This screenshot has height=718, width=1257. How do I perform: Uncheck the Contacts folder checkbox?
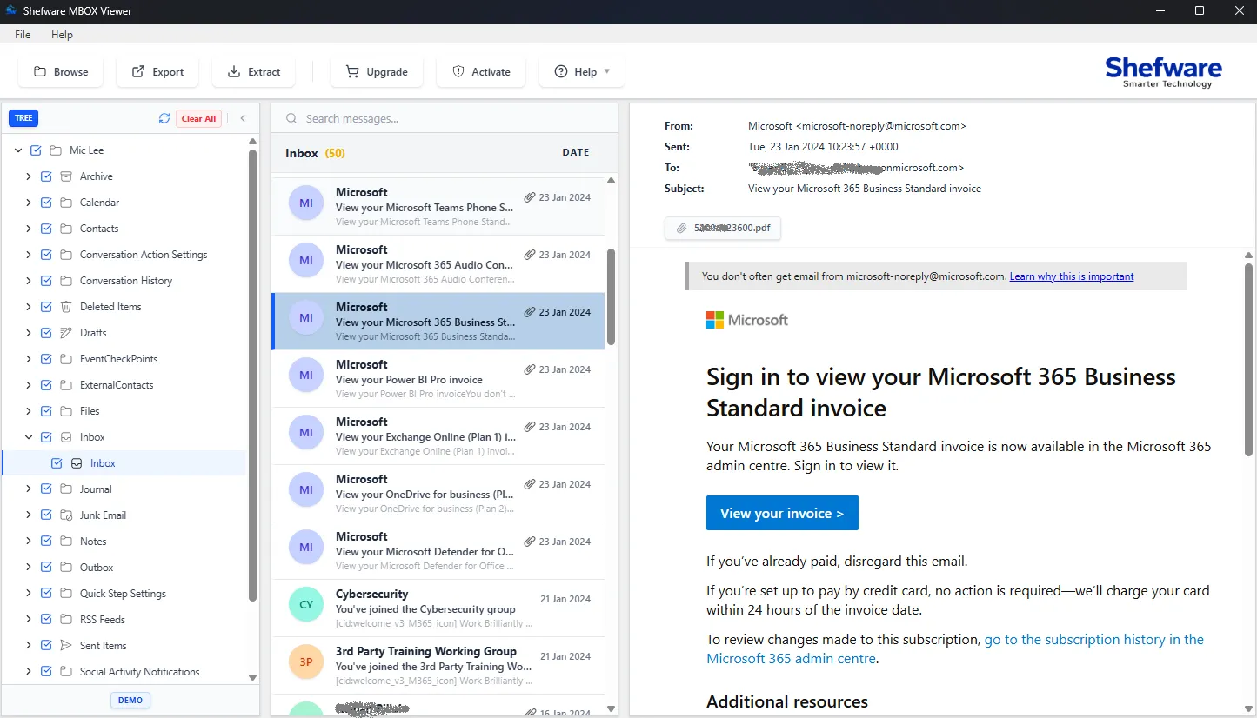tap(46, 229)
